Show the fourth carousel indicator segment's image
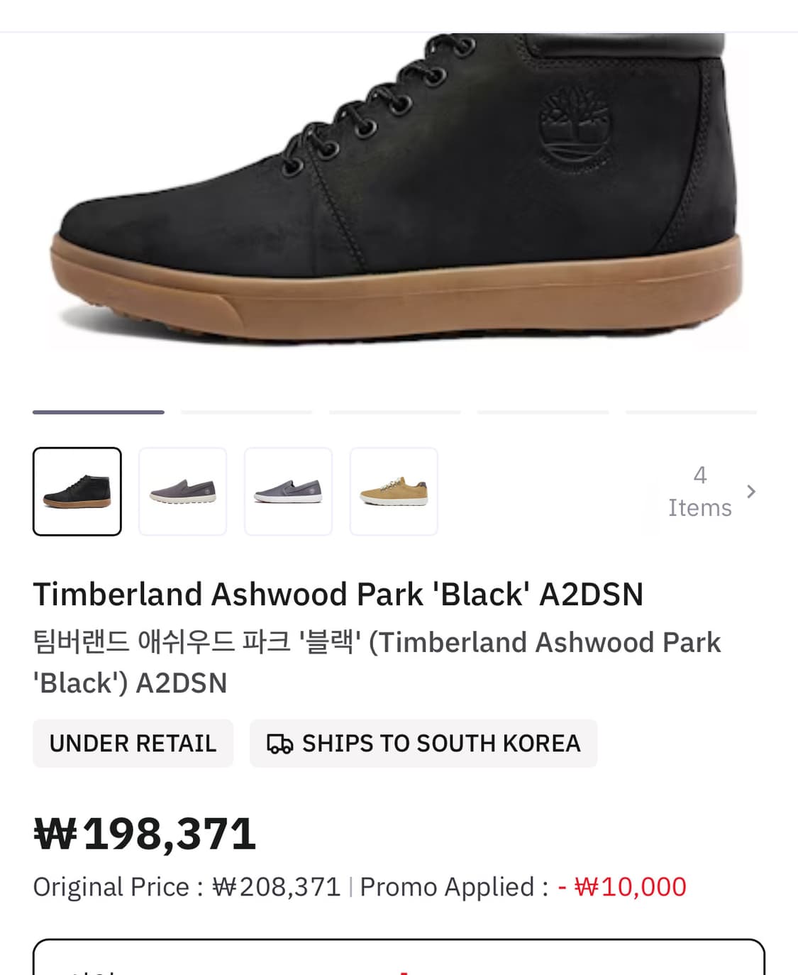Image resolution: width=798 pixels, height=975 pixels. coord(543,412)
